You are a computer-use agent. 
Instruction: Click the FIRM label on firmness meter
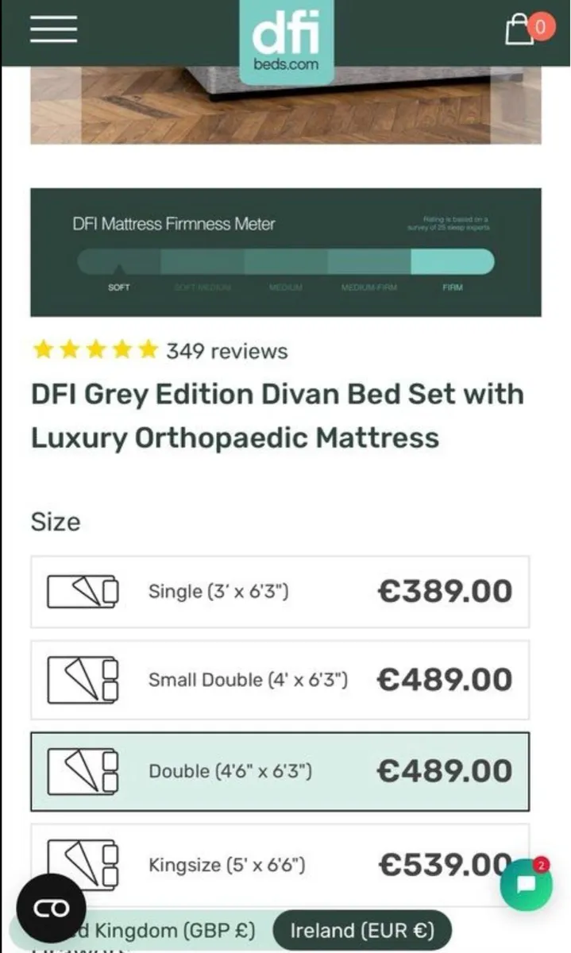click(x=453, y=288)
